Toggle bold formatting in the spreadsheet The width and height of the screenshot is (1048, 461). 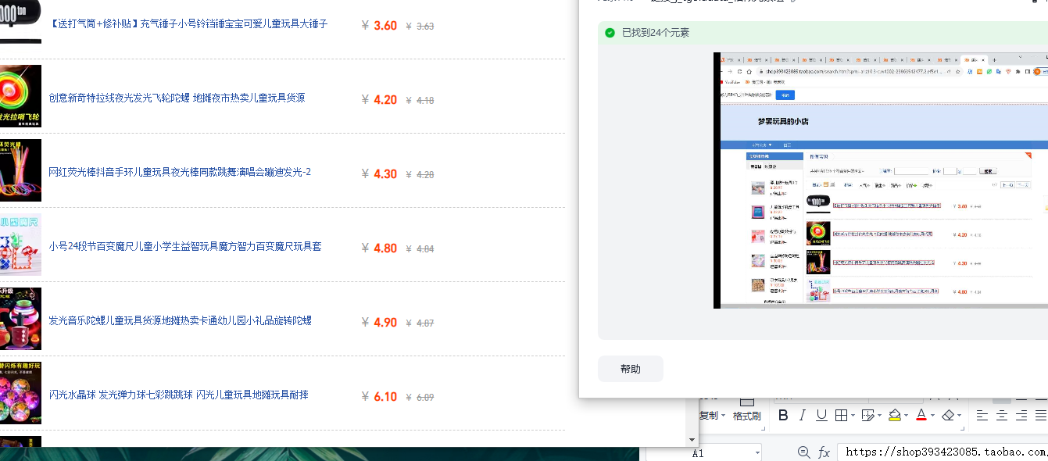click(783, 415)
